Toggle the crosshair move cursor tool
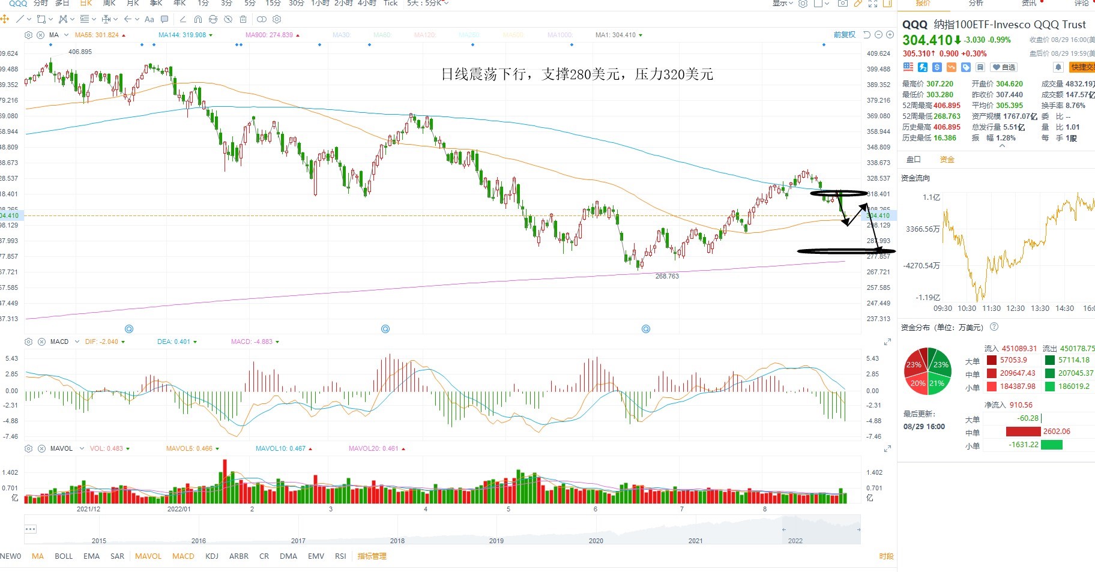 click(x=5, y=19)
